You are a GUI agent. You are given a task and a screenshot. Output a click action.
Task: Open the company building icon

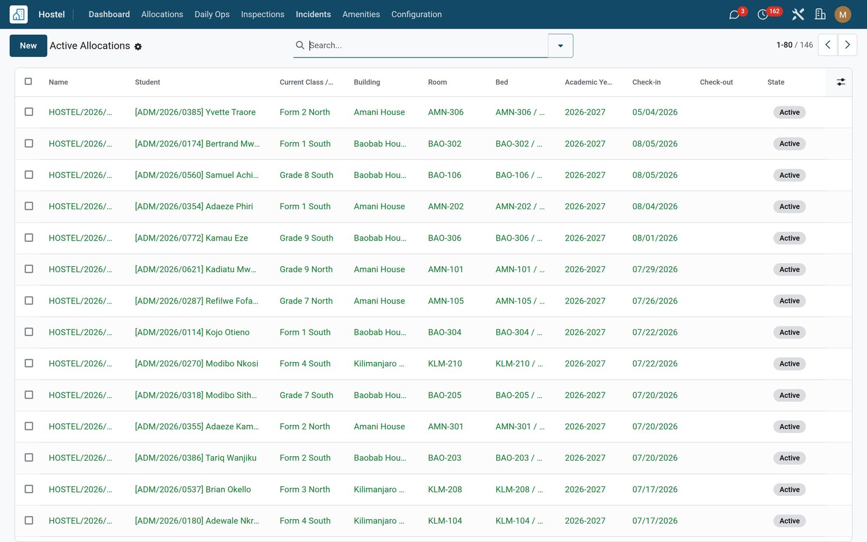click(x=820, y=15)
